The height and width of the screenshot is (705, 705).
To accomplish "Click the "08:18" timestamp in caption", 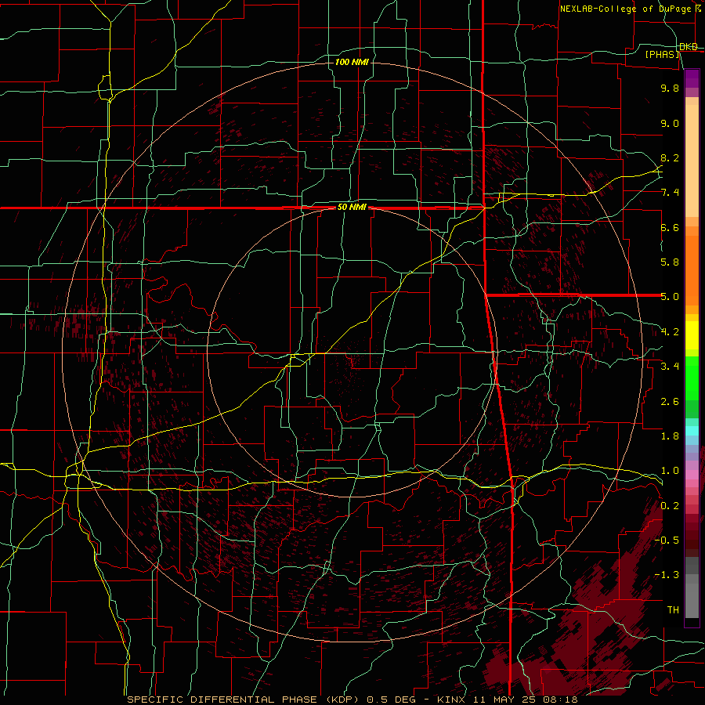I will pyautogui.click(x=561, y=700).
